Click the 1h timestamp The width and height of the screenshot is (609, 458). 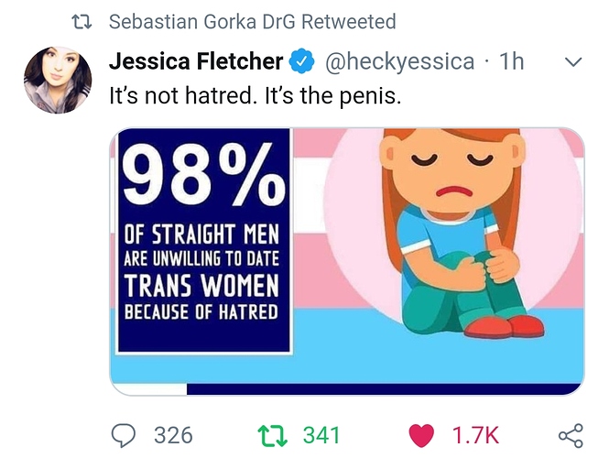point(512,61)
